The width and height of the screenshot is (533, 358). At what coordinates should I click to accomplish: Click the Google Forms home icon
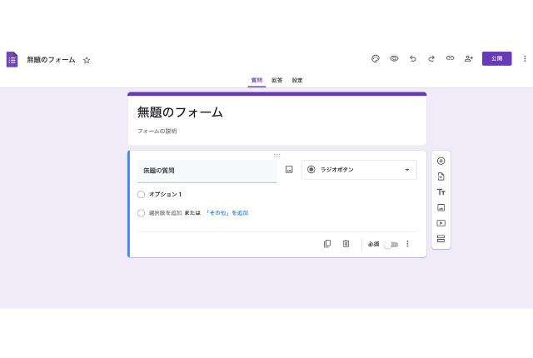(x=12, y=59)
